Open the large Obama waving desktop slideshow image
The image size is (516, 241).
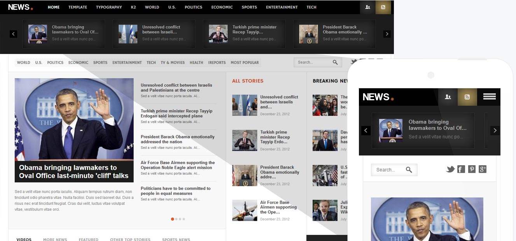click(x=74, y=120)
